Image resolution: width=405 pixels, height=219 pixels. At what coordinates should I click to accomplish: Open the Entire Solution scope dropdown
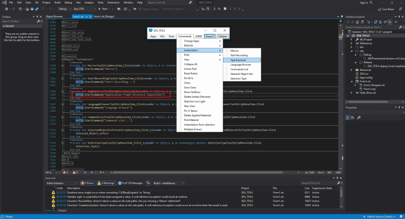point(61,183)
